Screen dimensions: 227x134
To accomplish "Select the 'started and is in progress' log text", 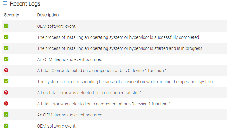I will tap(120, 48).
